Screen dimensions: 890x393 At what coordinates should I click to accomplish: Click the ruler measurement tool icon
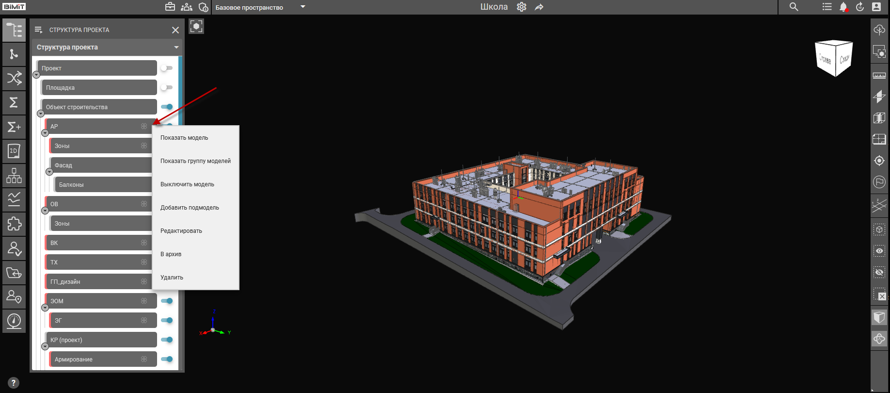click(x=879, y=75)
